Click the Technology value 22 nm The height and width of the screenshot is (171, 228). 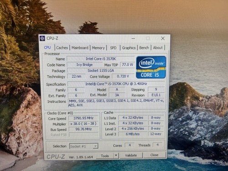(76, 76)
